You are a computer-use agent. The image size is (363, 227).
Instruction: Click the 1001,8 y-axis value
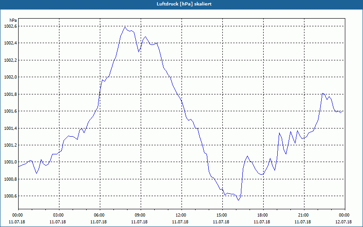point(10,94)
